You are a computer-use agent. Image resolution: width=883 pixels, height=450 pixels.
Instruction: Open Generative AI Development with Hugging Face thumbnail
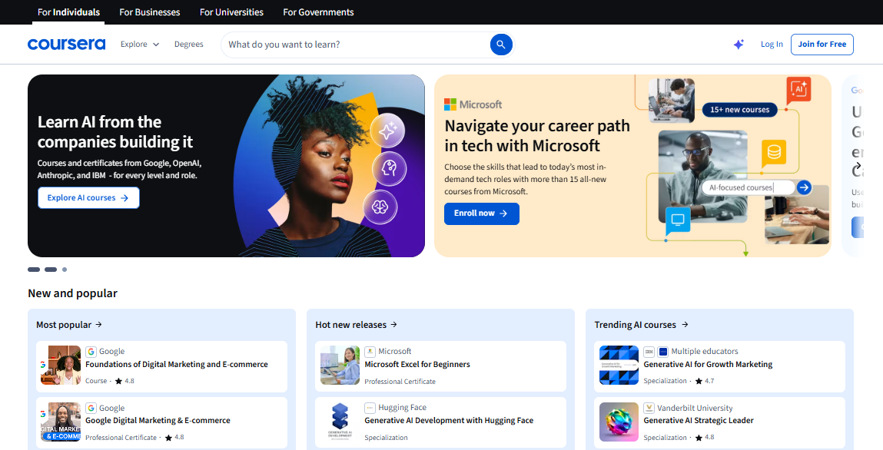340,422
